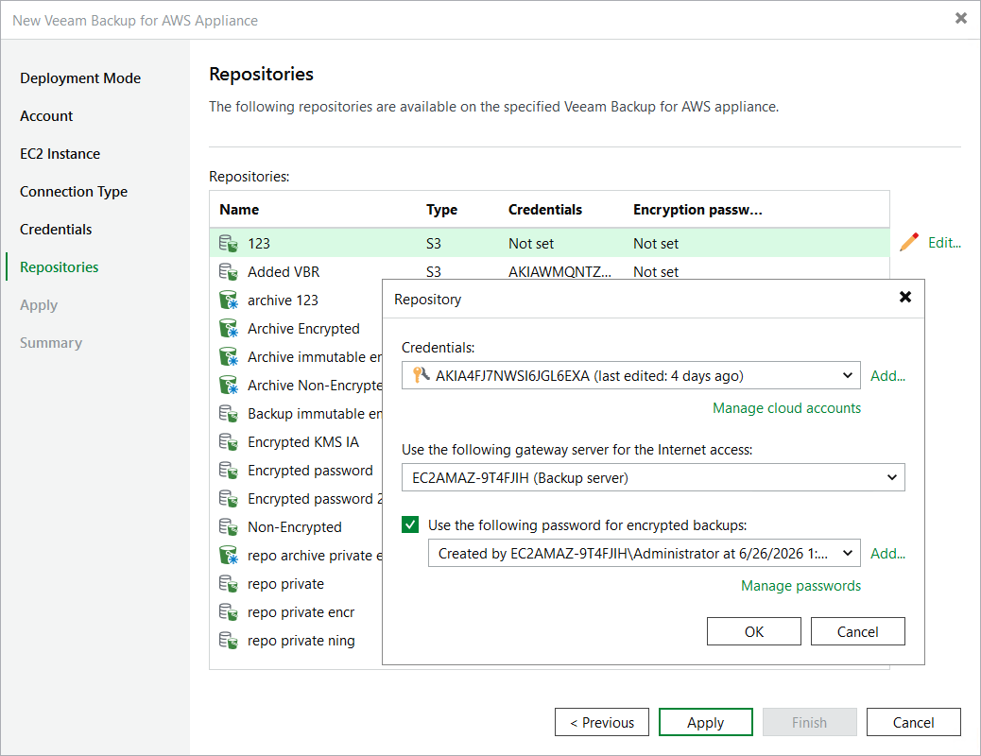Viewport: 981px width, 756px height.
Task: Go to Deployment Mode step
Action: coord(80,78)
